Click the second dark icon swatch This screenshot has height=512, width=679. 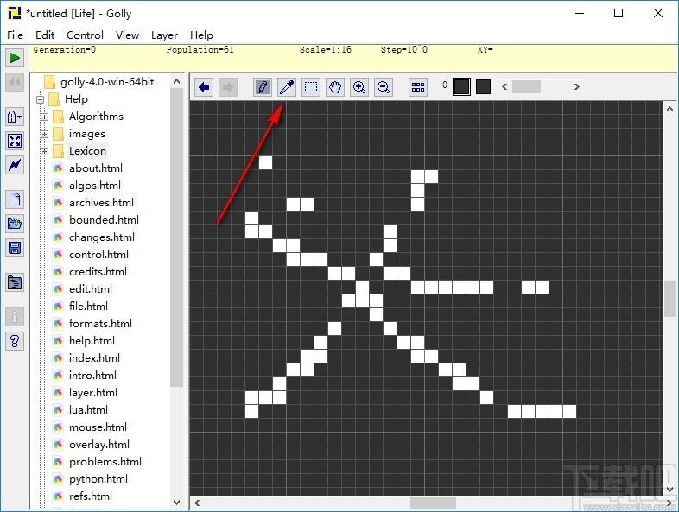coord(483,86)
